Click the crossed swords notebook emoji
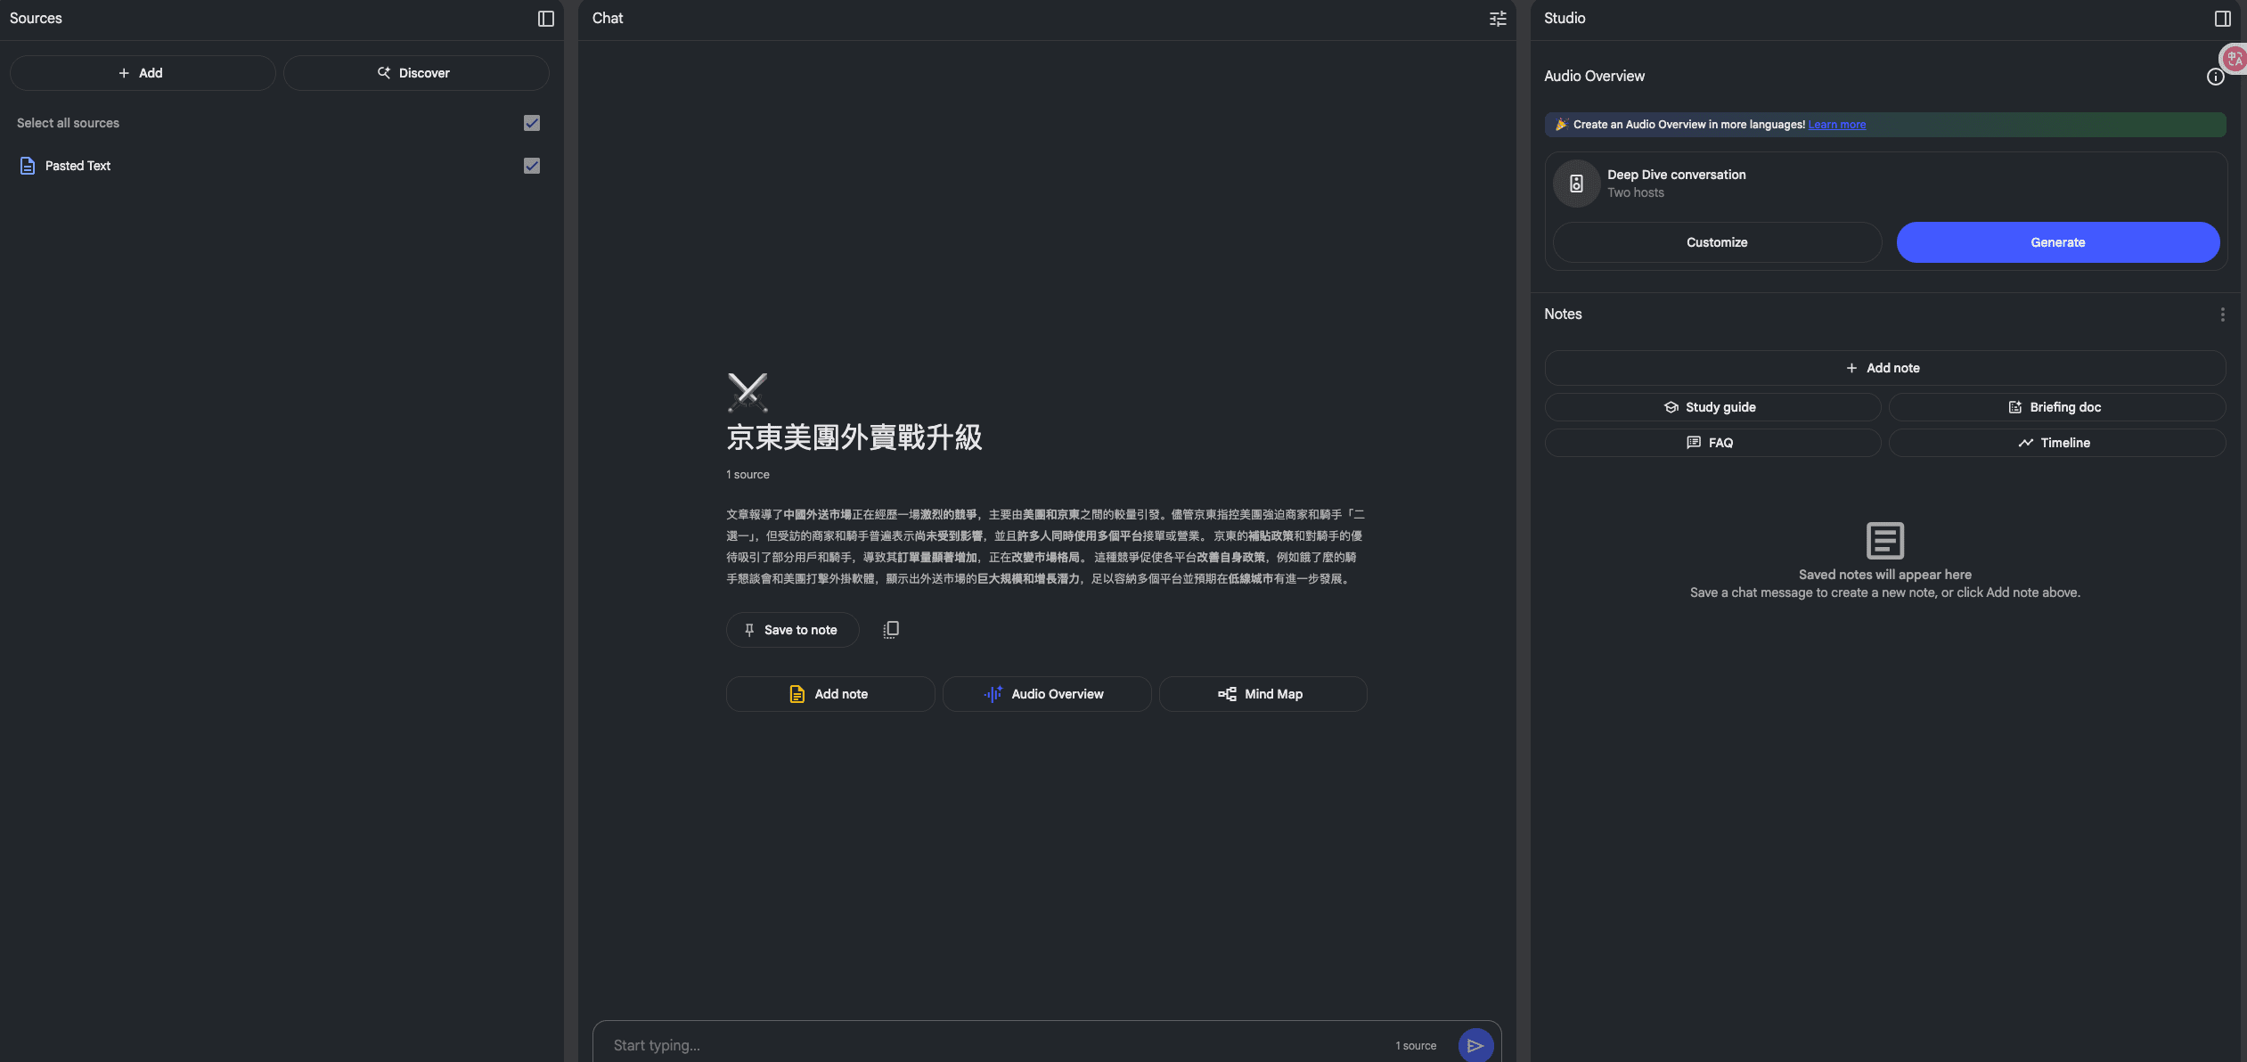2247x1062 pixels. coord(748,392)
